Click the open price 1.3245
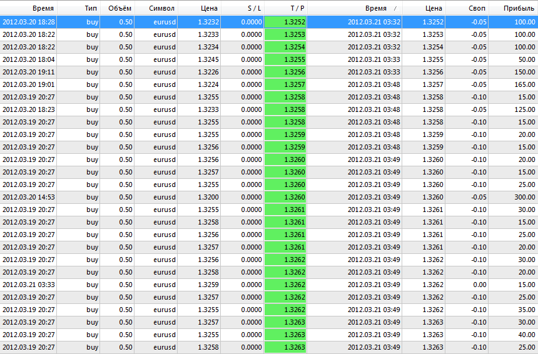 [208, 59]
